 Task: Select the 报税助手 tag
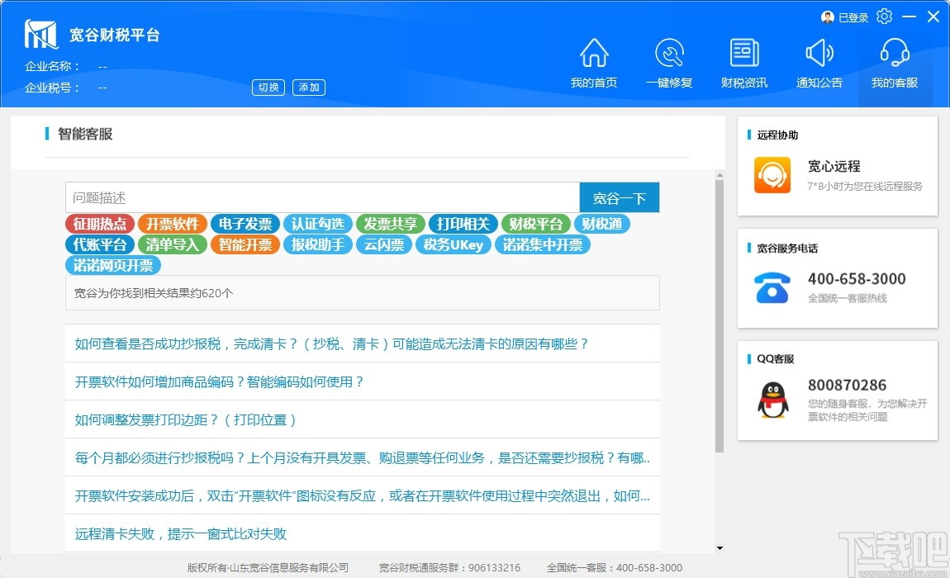(x=318, y=244)
